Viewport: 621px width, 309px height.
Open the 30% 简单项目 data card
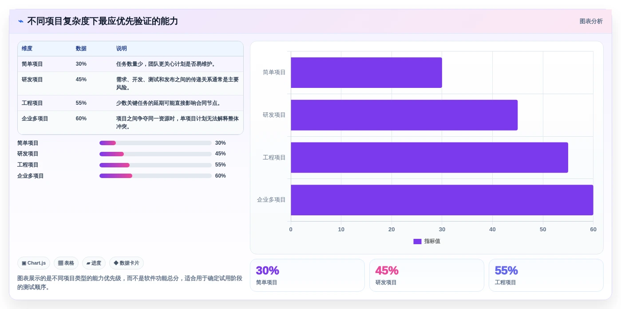pos(307,275)
